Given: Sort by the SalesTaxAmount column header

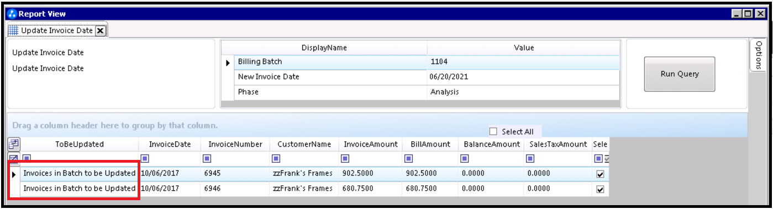Looking at the screenshot, I should pos(558,144).
